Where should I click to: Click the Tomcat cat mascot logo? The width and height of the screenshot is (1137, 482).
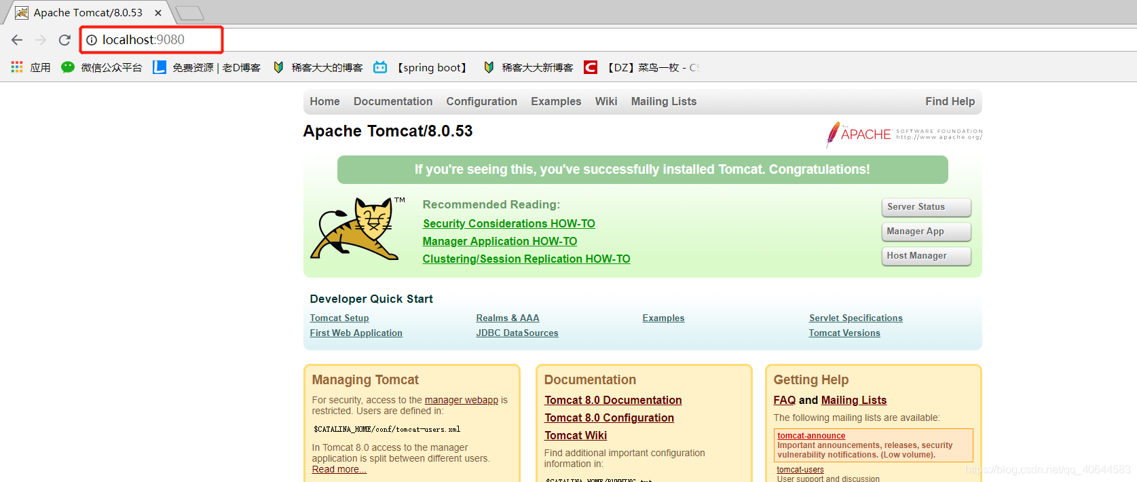[358, 229]
